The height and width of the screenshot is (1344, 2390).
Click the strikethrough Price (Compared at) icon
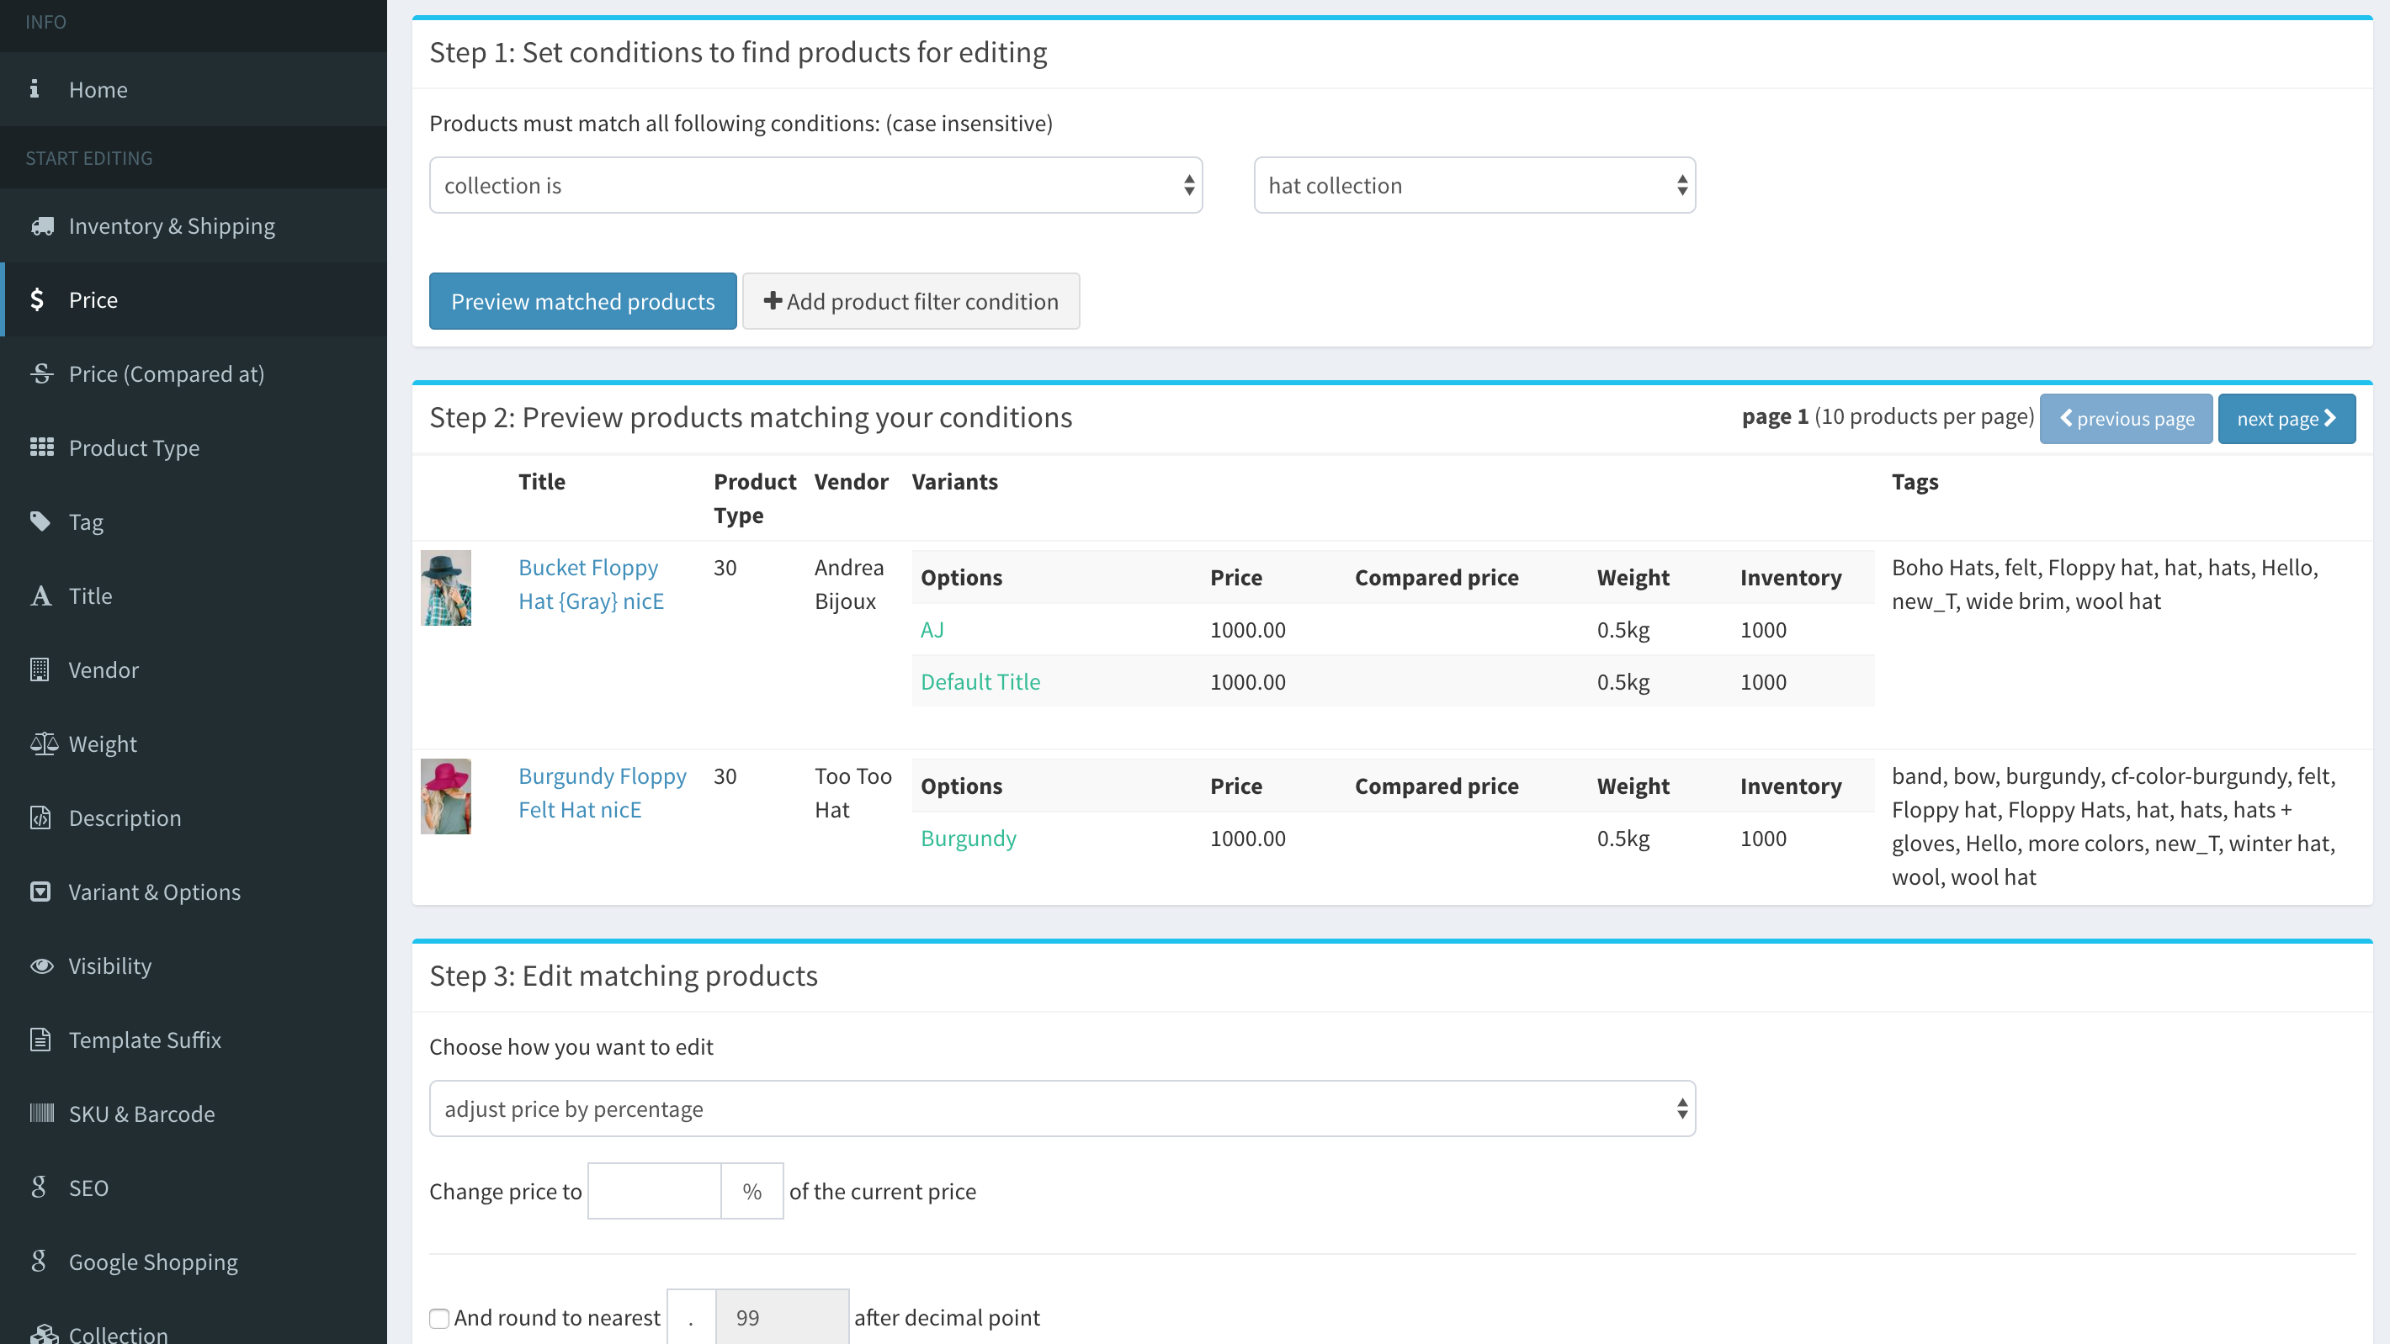tap(41, 373)
